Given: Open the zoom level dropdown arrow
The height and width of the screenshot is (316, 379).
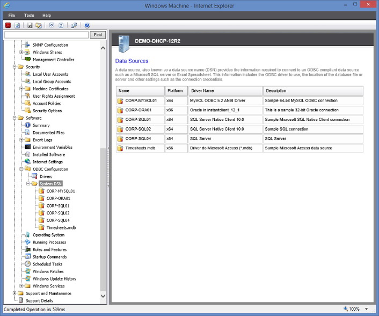Looking at the screenshot, I should point(367,309).
